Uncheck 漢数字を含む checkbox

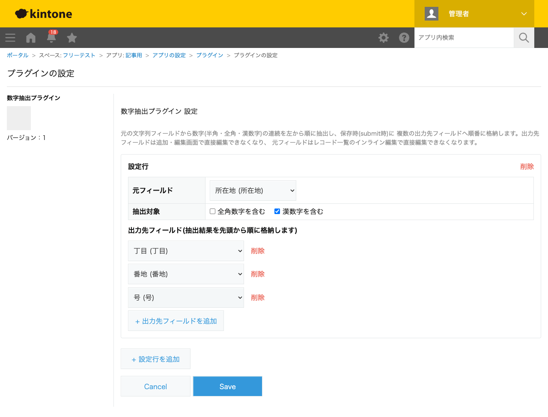point(277,211)
